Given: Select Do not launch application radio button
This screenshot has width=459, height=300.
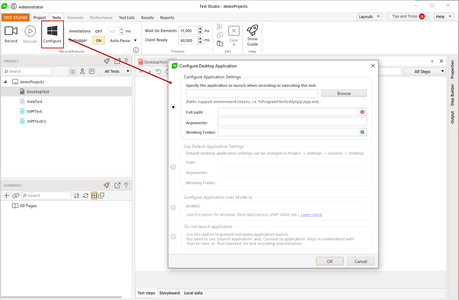Looking at the screenshot, I should [x=173, y=236].
